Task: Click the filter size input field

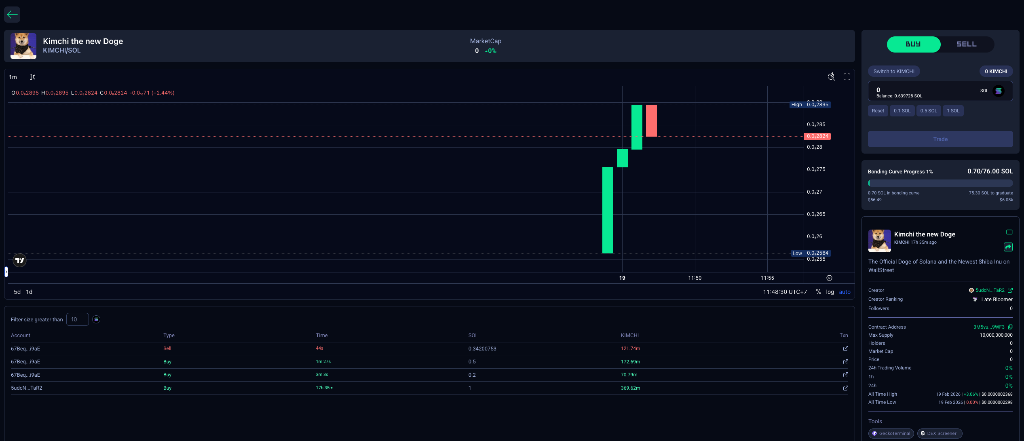Action: pyautogui.click(x=78, y=319)
